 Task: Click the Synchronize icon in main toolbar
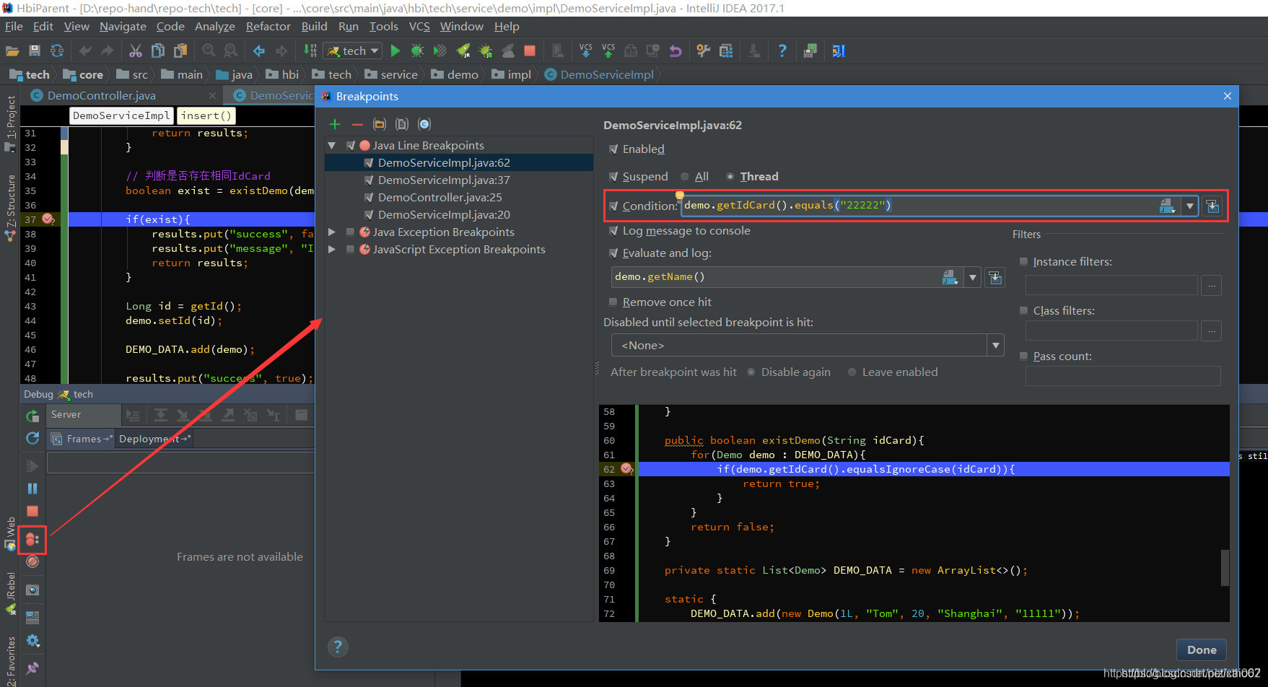[x=57, y=51]
